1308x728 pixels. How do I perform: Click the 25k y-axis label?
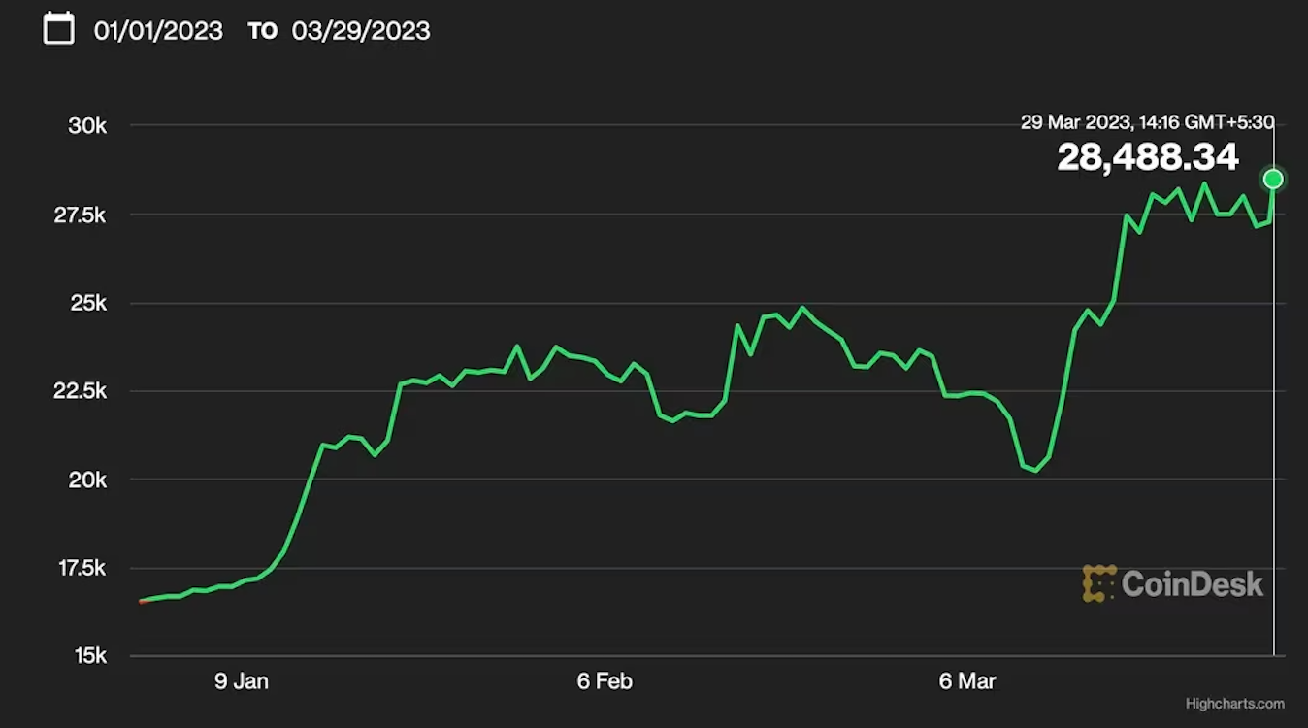coord(86,304)
